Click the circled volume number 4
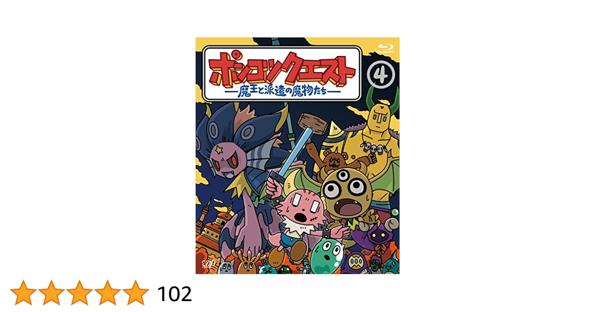596x312 pixels. (x=381, y=75)
